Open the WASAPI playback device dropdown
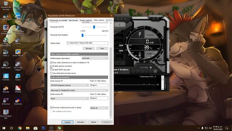The width and height of the screenshot is (232, 131). pyautogui.click(x=70, y=85)
